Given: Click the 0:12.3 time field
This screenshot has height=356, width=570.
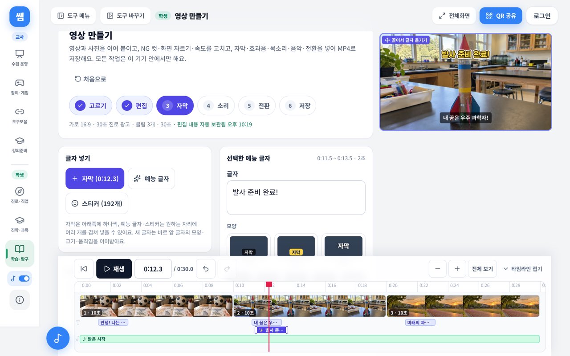Looking at the screenshot, I should pyautogui.click(x=153, y=269).
